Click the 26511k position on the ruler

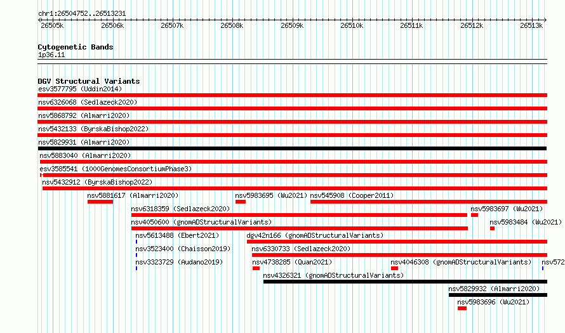point(412,25)
